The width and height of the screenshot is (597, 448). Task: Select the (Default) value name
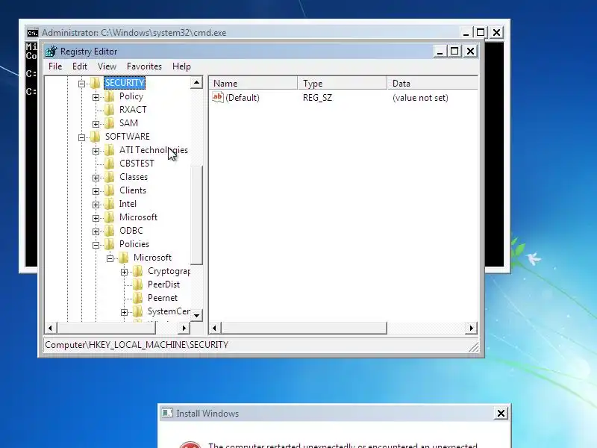click(242, 98)
